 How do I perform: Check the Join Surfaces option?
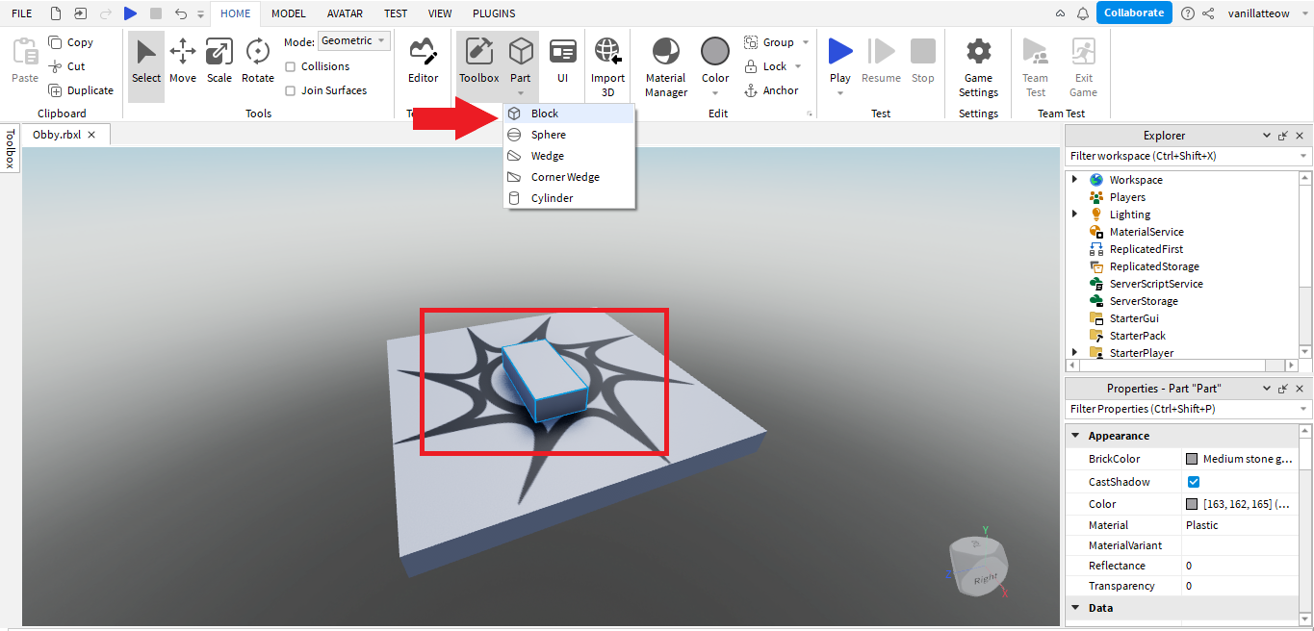click(x=291, y=90)
